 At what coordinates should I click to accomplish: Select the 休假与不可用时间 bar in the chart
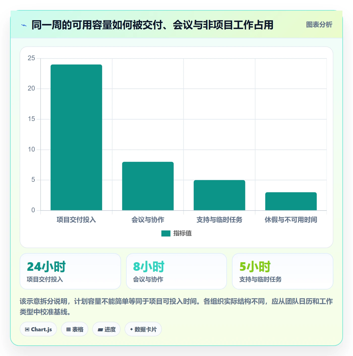[291, 201]
